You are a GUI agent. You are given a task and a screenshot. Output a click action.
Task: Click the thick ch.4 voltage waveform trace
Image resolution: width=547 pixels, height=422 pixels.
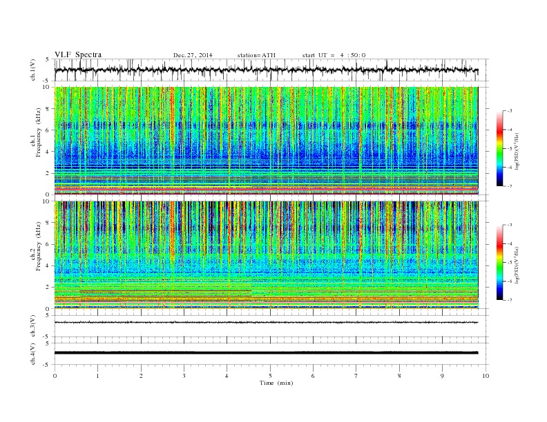(x=266, y=353)
